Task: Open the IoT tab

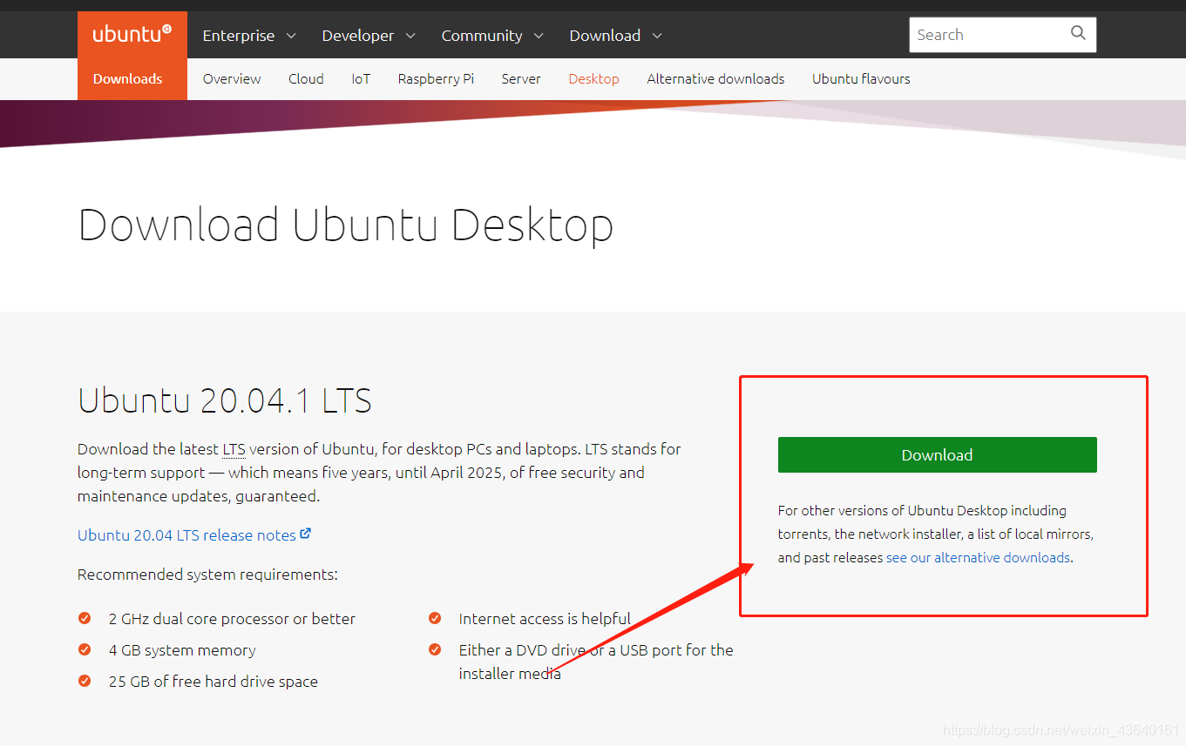Action: tap(361, 78)
